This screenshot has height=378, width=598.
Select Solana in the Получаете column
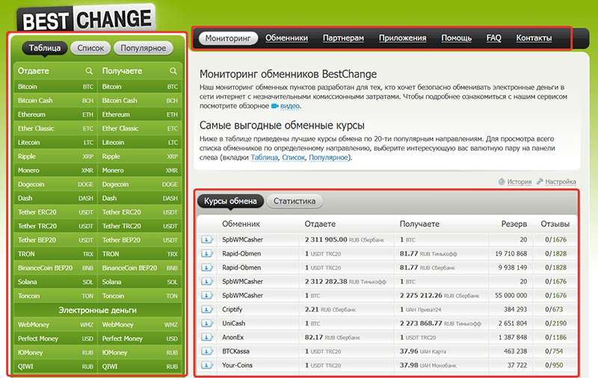click(x=140, y=282)
